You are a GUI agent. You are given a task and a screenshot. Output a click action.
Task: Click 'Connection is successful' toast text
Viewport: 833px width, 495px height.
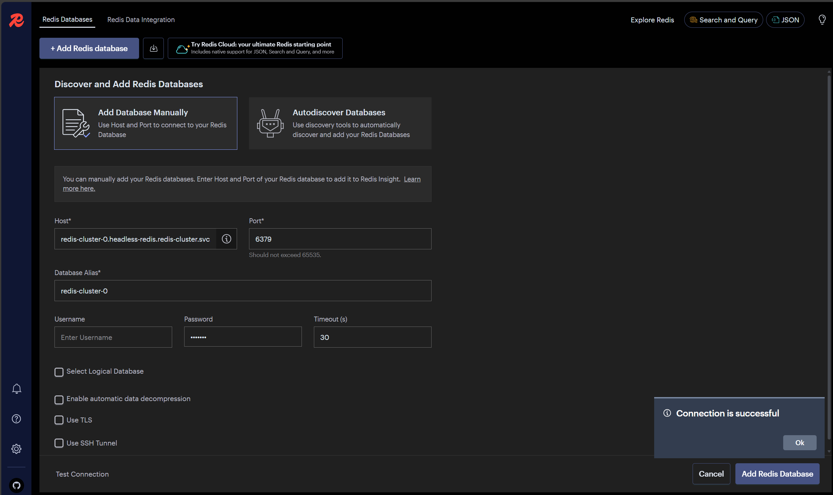pyautogui.click(x=728, y=413)
